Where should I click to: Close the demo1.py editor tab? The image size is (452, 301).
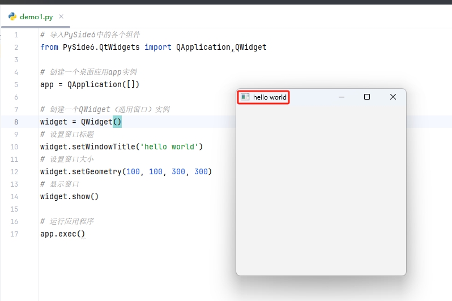(x=61, y=17)
